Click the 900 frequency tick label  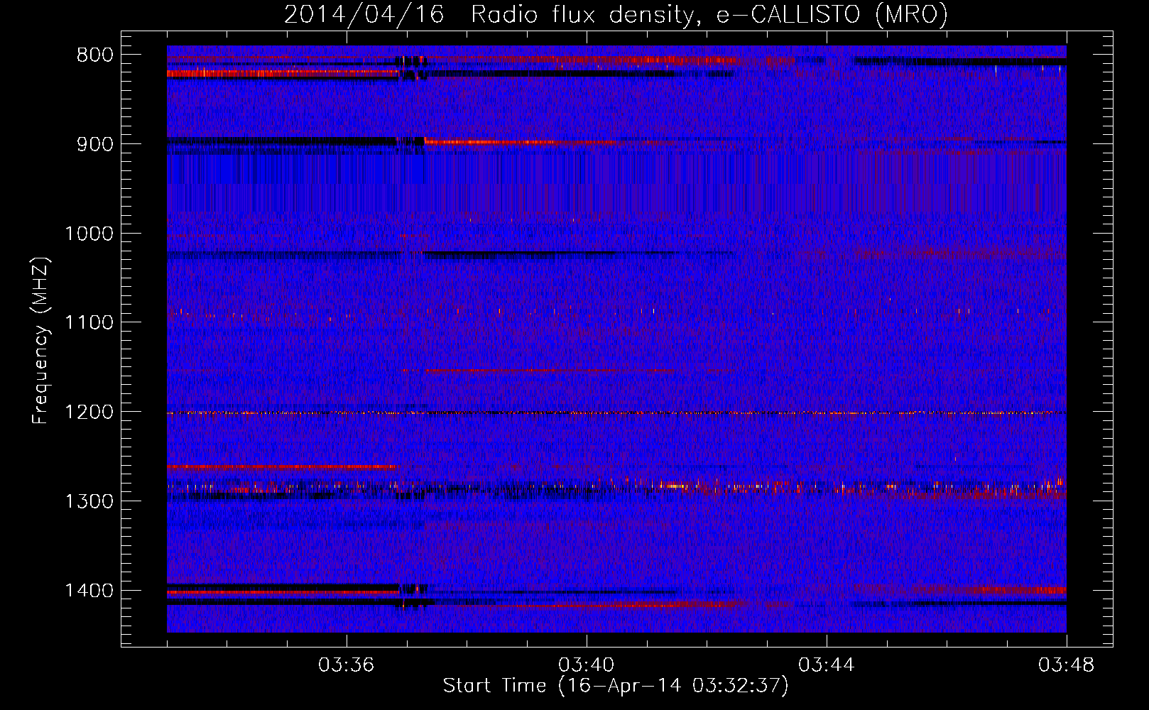(x=95, y=144)
